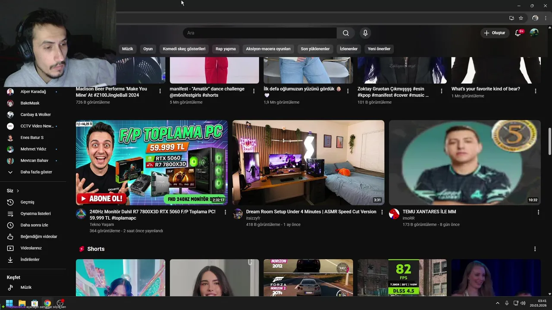Screen dimensions: 552x310
Task: Bookmark this page with star icon
Action: pyautogui.click(x=521, y=18)
